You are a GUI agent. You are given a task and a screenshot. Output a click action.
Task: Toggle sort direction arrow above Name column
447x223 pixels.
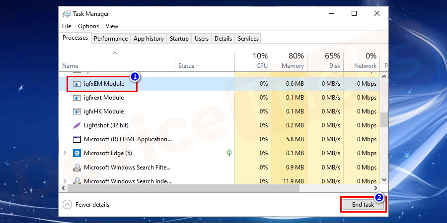[x=115, y=53]
